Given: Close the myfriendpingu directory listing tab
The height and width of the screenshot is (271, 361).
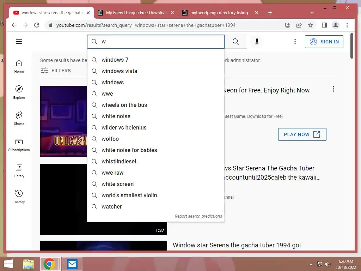Looking at the screenshot, I should [257, 13].
